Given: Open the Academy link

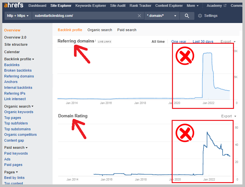Looking at the screenshot, I should coord(214,6).
